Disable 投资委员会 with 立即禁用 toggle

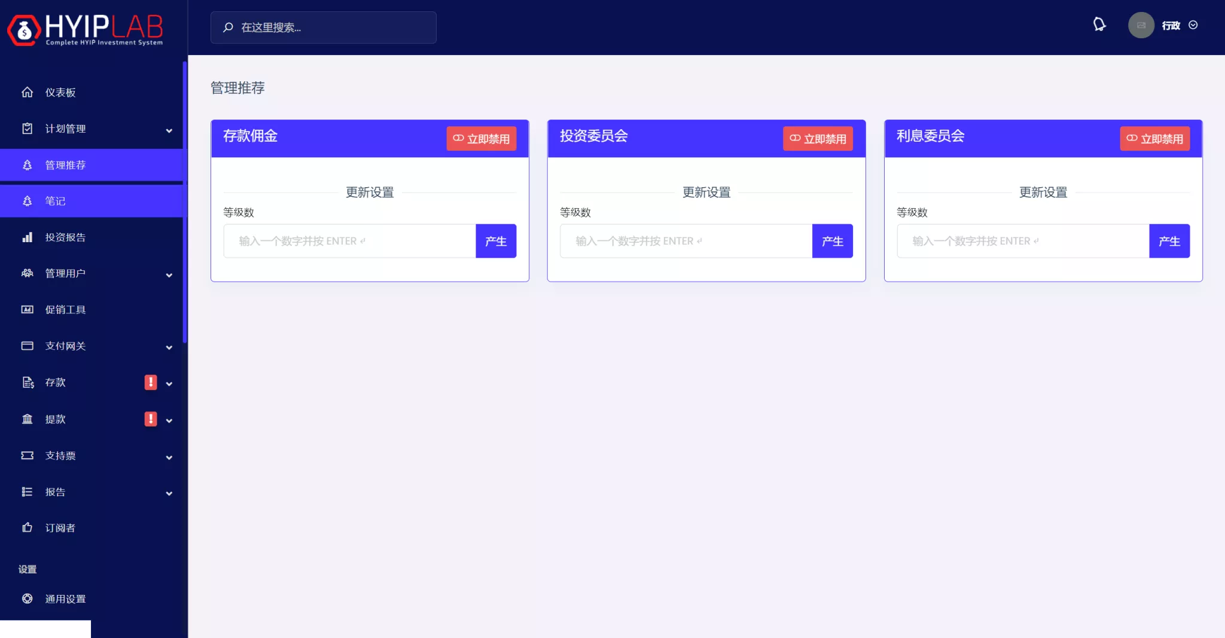[x=818, y=139]
